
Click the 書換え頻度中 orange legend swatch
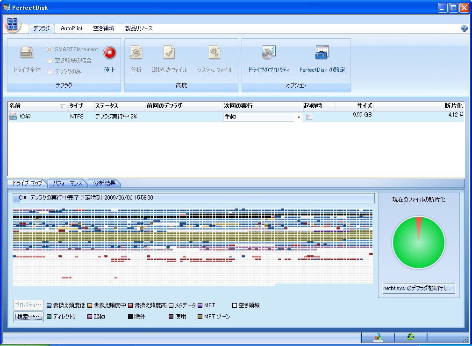pos(90,305)
